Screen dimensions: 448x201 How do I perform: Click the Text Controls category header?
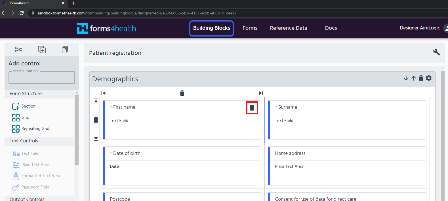click(x=39, y=141)
